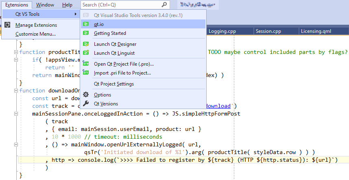This screenshot has width=349, height=180.
Task: Click the Qt icon beside version info
Action: click(x=86, y=15)
